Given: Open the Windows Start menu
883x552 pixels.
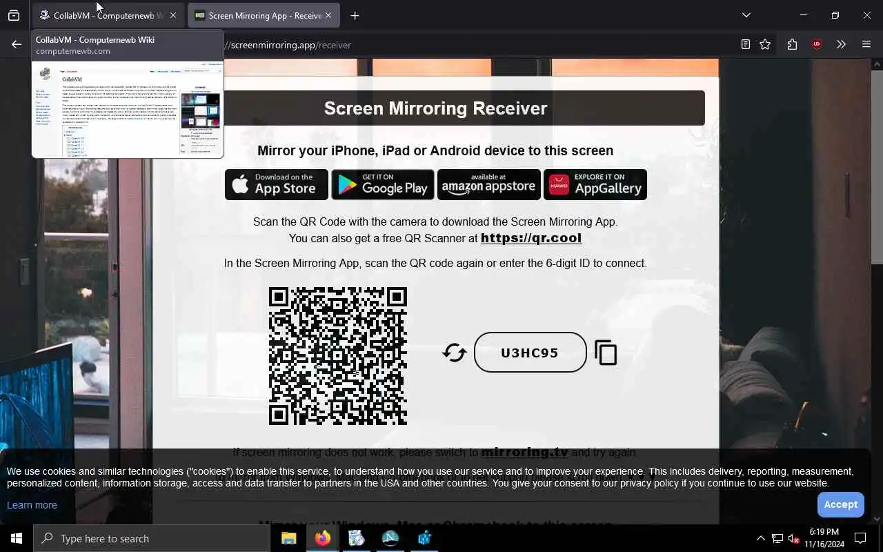Looking at the screenshot, I should [17, 538].
